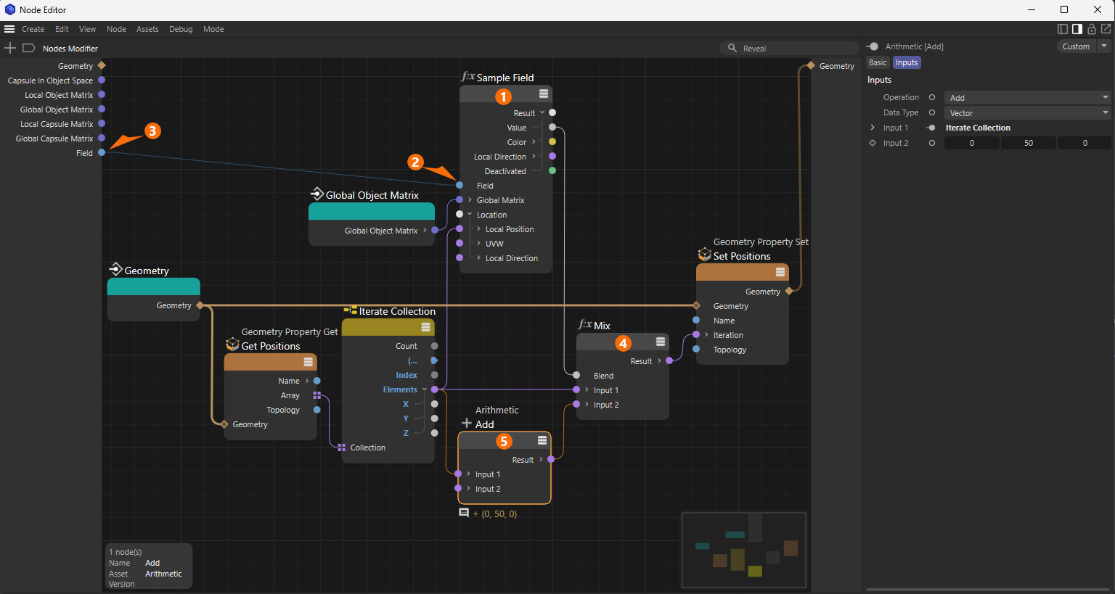Open the Data Type dropdown showing Vector

coord(1028,113)
